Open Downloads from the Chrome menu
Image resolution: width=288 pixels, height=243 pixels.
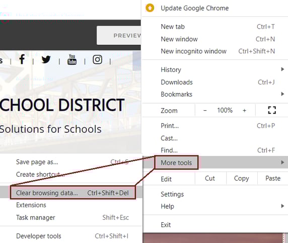click(215, 82)
